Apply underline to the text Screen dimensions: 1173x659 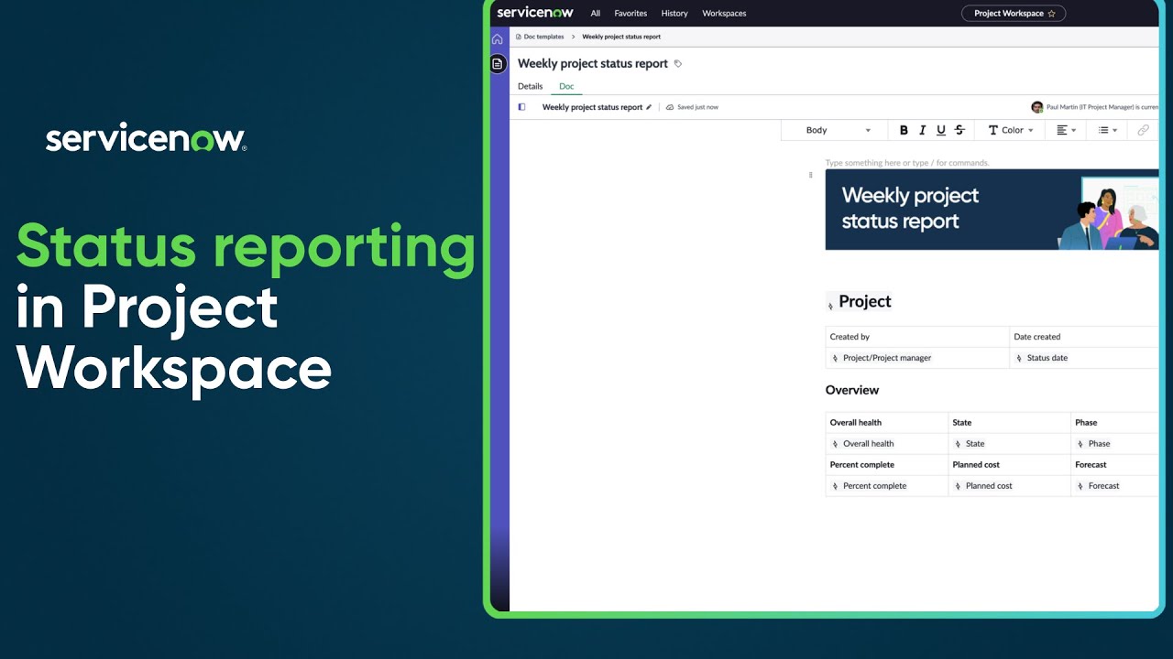pyautogui.click(x=941, y=129)
